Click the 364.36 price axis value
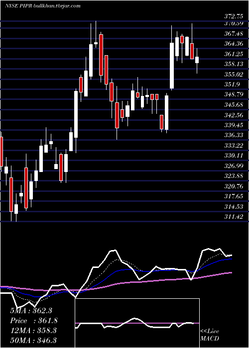249x348 pixels. tap(234, 44)
